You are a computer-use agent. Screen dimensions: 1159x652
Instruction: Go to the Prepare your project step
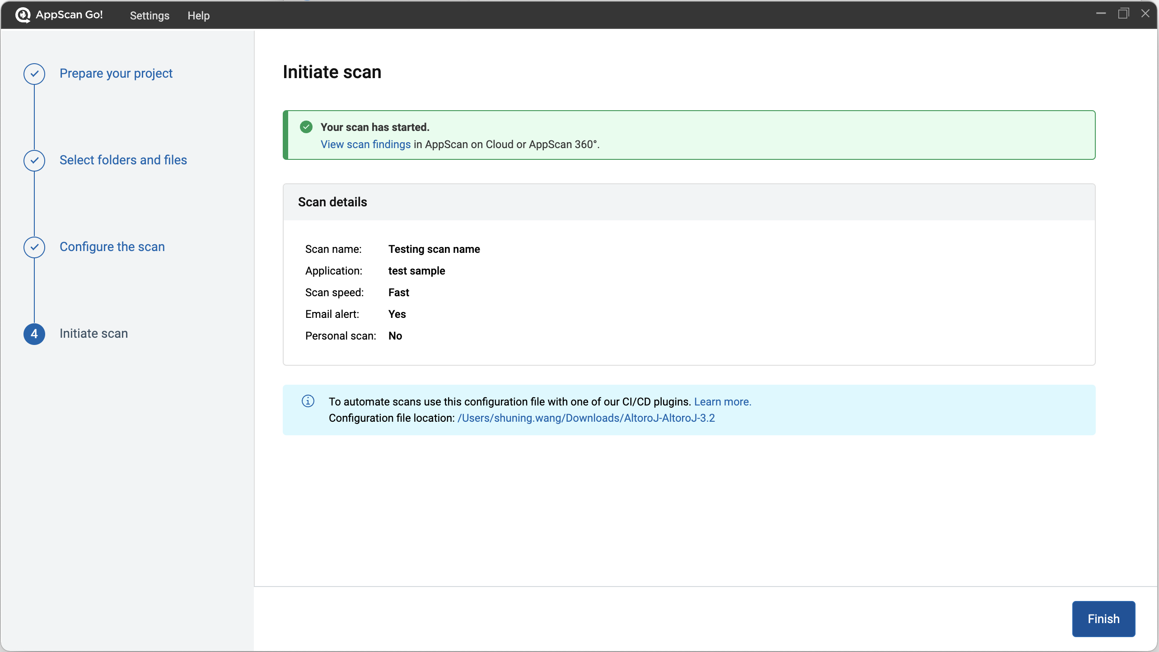pyautogui.click(x=116, y=74)
